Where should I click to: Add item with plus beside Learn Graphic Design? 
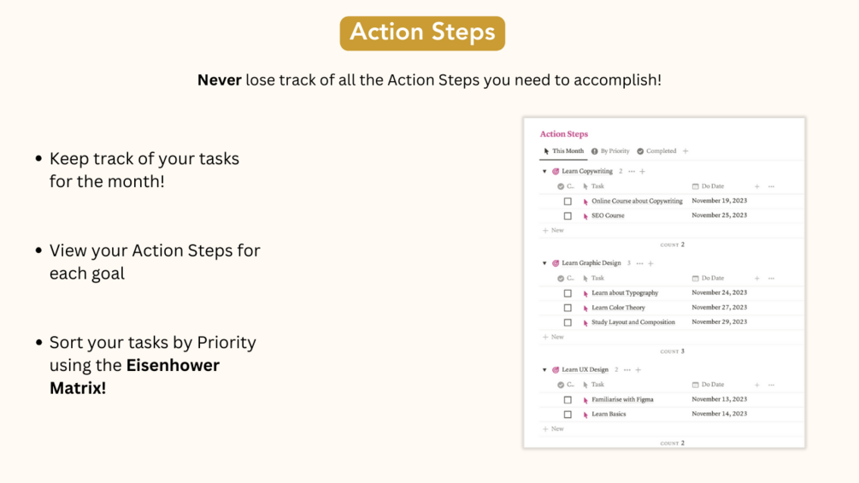(x=650, y=263)
